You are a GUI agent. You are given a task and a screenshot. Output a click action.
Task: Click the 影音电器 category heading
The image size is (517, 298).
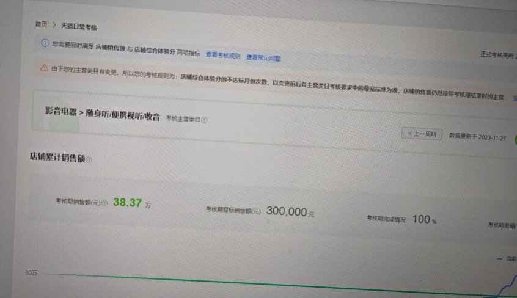point(94,114)
